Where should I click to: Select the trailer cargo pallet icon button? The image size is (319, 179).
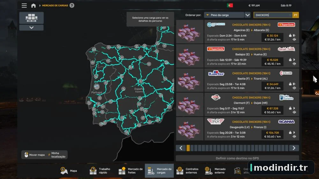31,18
